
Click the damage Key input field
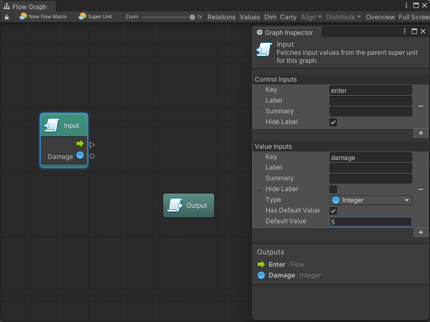tap(370, 157)
